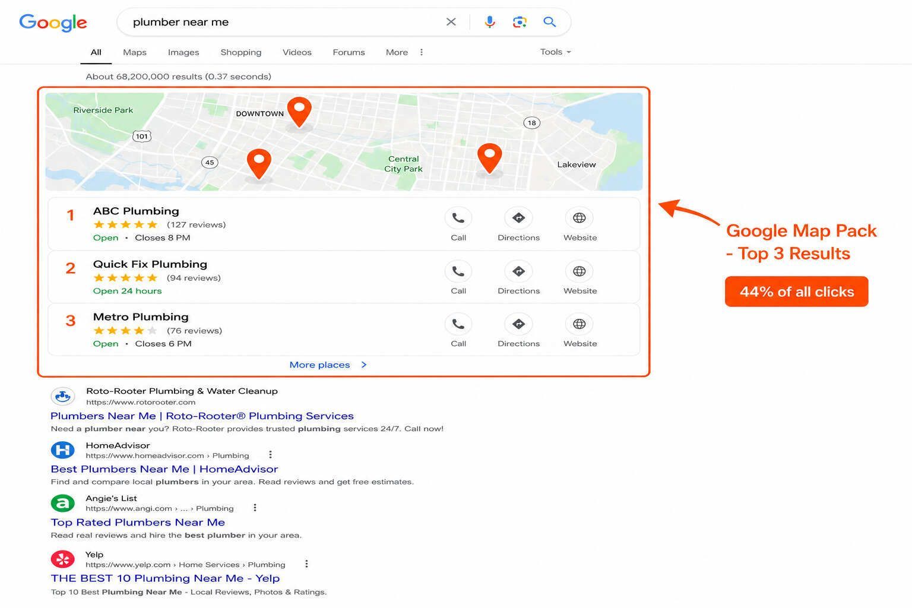Click the Yelp favicon
The width and height of the screenshot is (912, 608).
pyautogui.click(x=62, y=559)
